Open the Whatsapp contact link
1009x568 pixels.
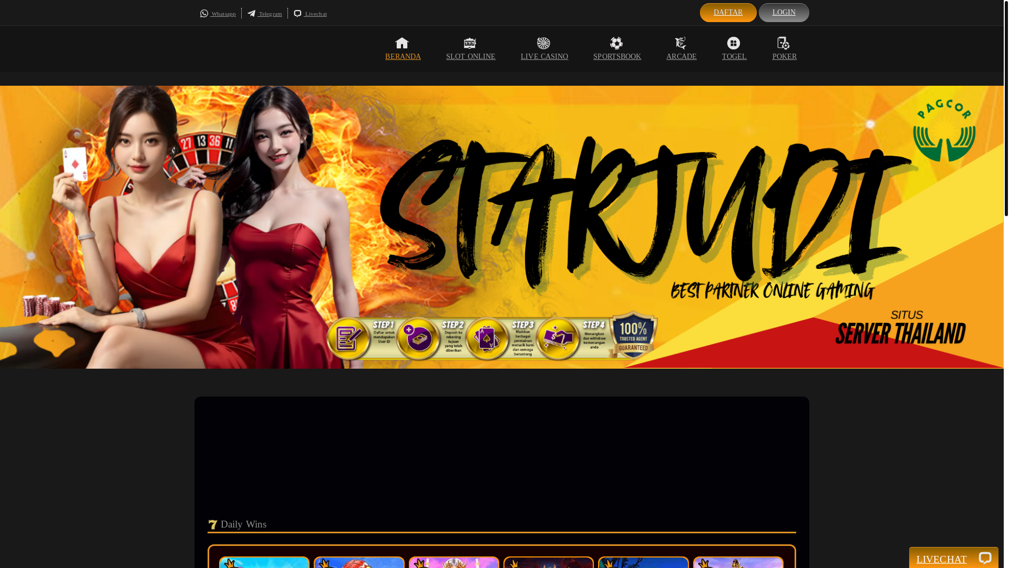[x=218, y=14]
